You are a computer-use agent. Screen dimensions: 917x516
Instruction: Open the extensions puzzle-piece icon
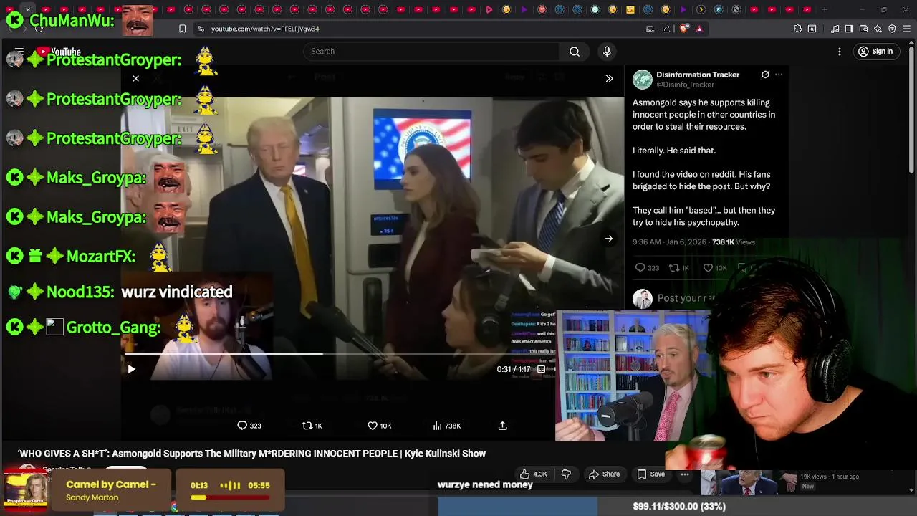pyautogui.click(x=797, y=29)
